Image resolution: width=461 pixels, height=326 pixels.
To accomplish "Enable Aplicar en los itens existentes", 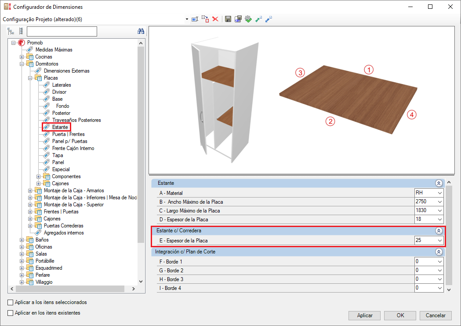I will coord(10,313).
